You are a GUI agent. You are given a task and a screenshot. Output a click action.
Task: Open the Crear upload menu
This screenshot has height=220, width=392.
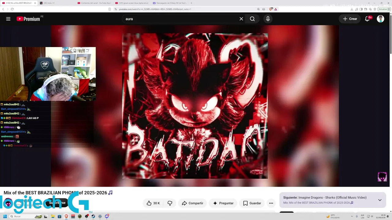pos(350,19)
